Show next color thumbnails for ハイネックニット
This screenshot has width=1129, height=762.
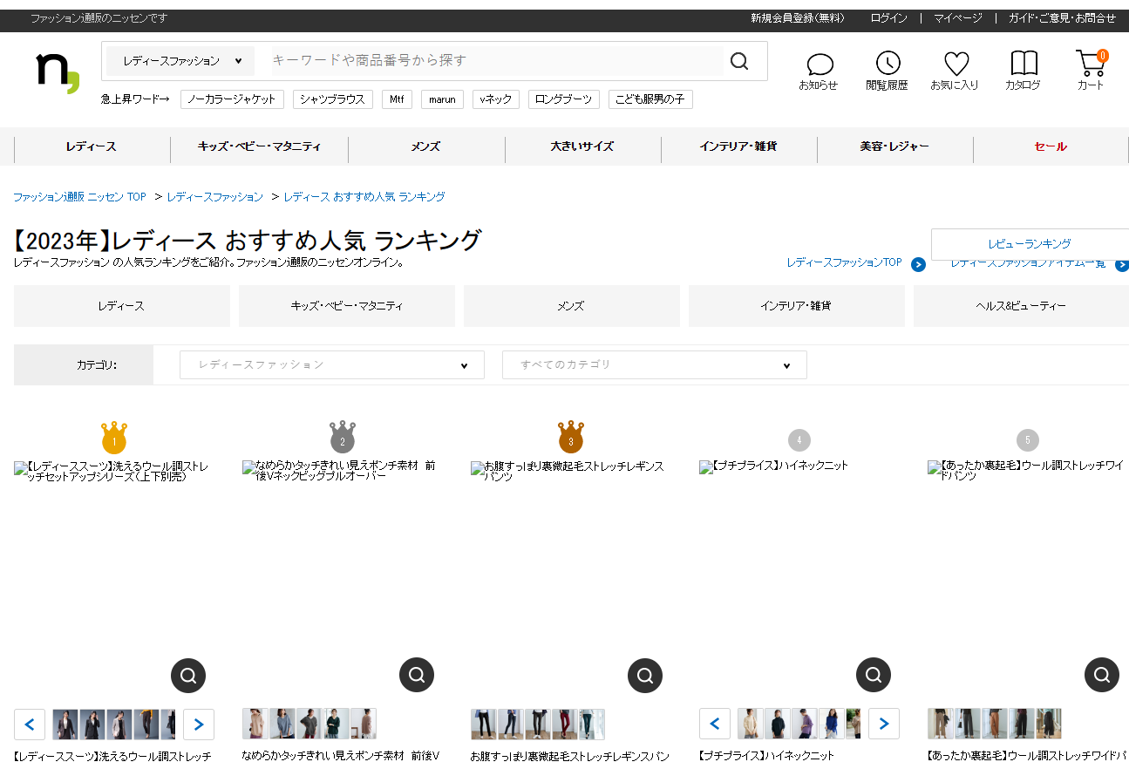point(884,724)
